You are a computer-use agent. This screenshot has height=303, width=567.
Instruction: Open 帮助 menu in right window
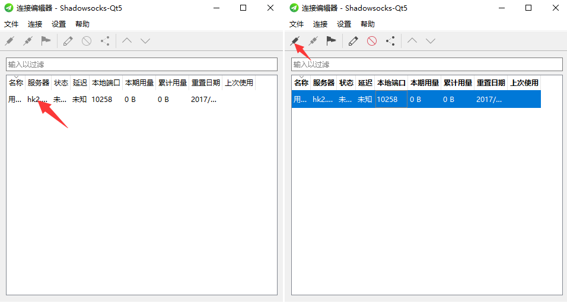tap(368, 24)
